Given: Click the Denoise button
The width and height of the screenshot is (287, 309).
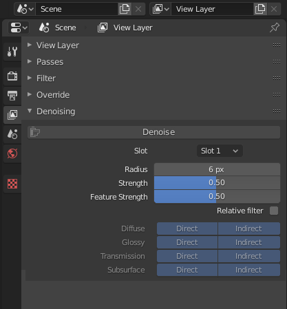Looking at the screenshot, I should point(153,132).
